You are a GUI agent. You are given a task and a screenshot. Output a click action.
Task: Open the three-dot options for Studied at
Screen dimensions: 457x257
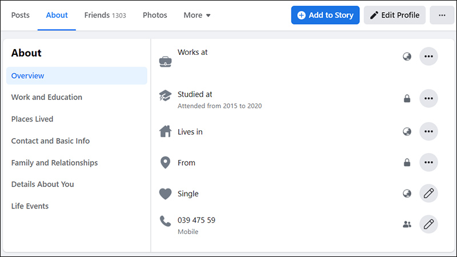428,98
